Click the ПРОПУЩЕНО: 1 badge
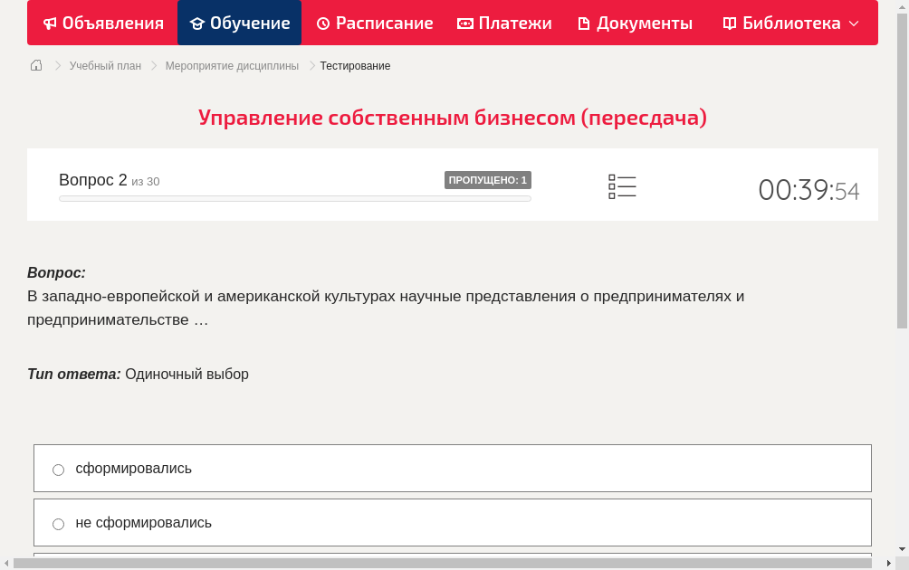This screenshot has width=909, height=570. (x=488, y=179)
